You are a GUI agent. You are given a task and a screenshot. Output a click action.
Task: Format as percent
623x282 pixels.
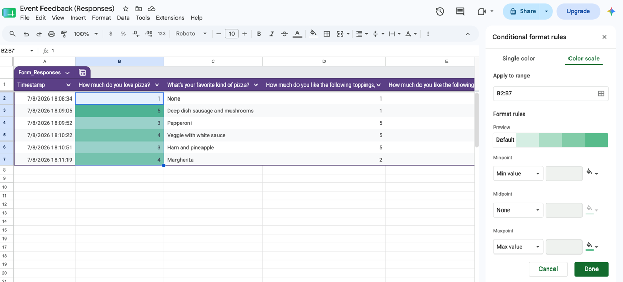pos(123,34)
